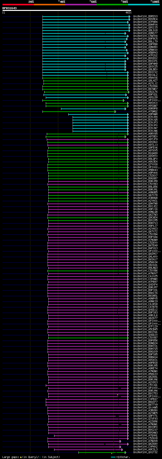The width and height of the screenshot is (162, 459).
Task: Click the red 20% color legend segment
Action: click(x=18, y=5)
